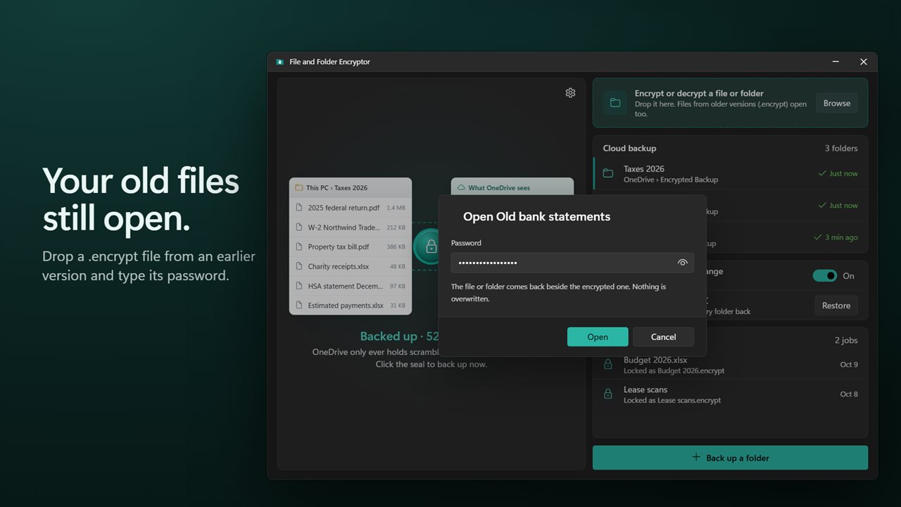Screen dimensions: 901x507
Task: Click the Oct 9 date
Action: coord(849,365)
